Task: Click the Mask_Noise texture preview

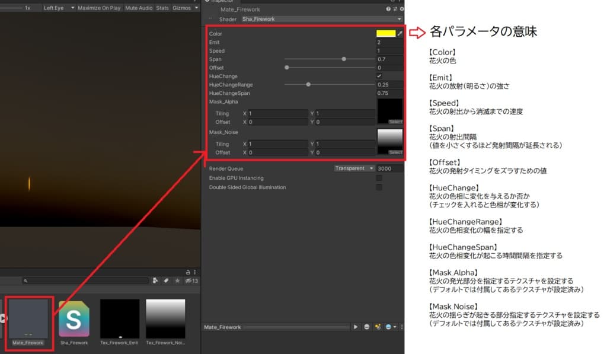Action: coord(390,142)
